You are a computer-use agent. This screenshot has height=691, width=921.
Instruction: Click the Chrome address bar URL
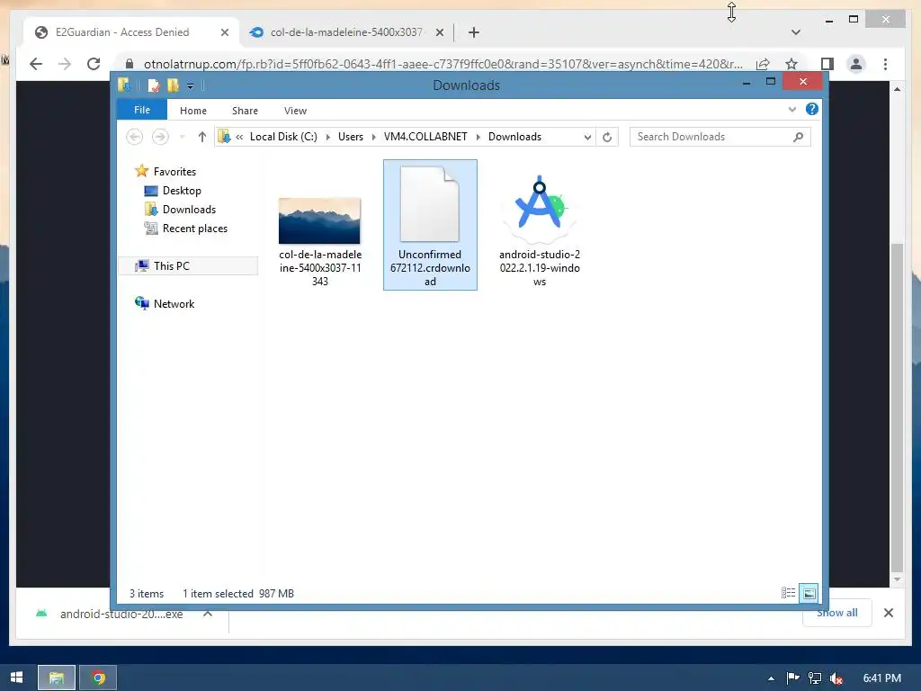[443, 64]
